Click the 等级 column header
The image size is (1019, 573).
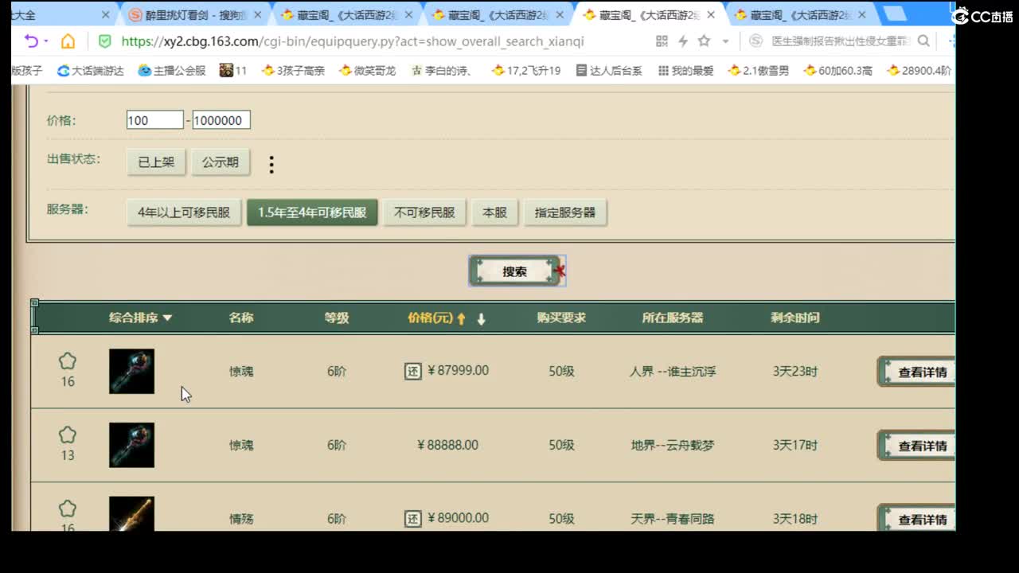click(x=337, y=318)
